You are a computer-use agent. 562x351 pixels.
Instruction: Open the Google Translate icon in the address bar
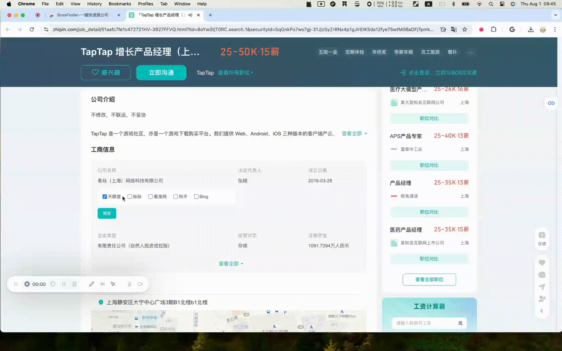454,29
